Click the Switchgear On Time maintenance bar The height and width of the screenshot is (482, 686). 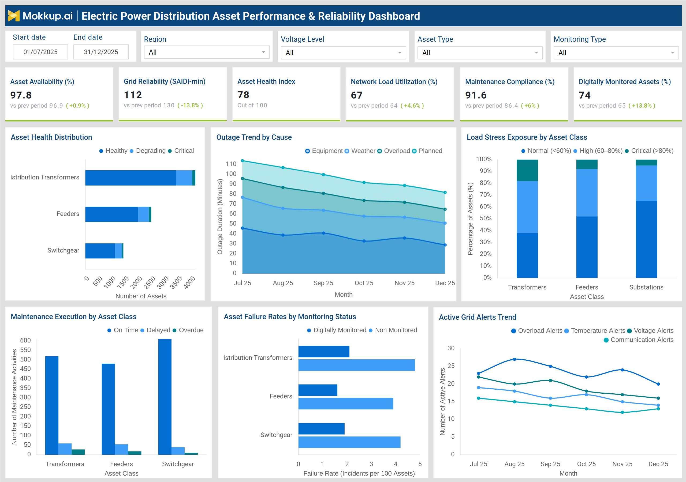coord(165,397)
